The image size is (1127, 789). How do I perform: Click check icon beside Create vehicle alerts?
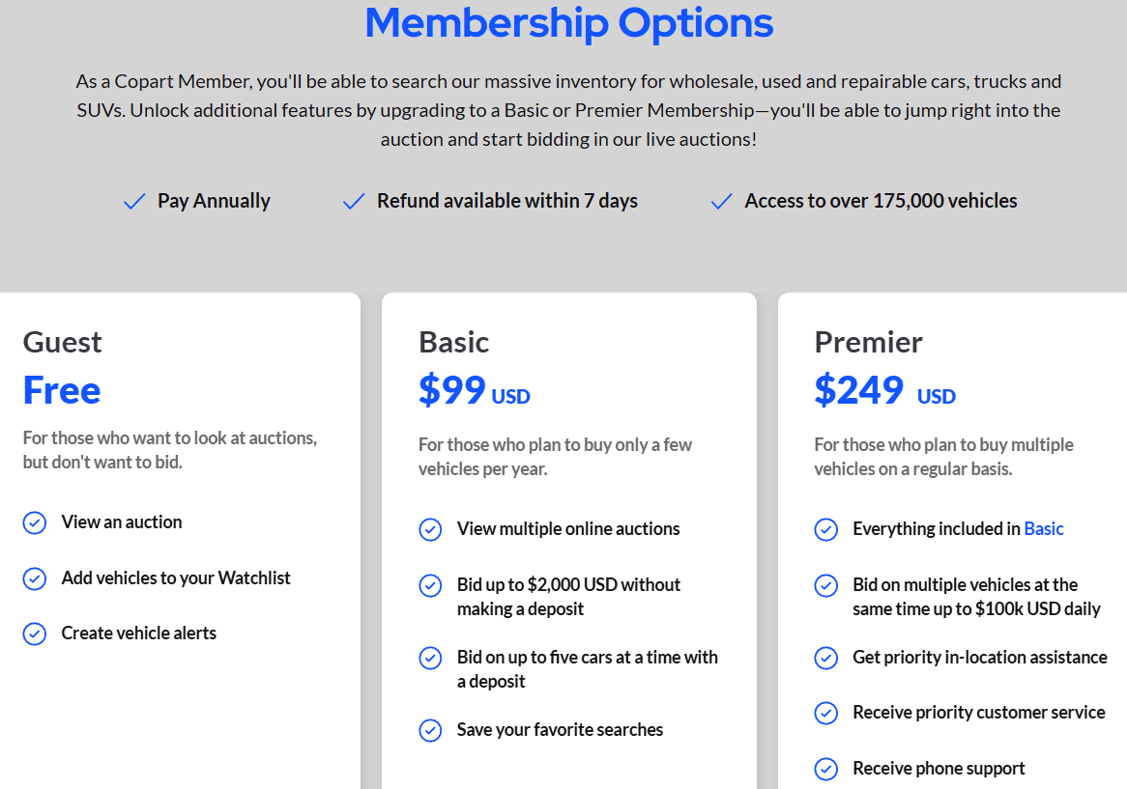click(x=35, y=634)
